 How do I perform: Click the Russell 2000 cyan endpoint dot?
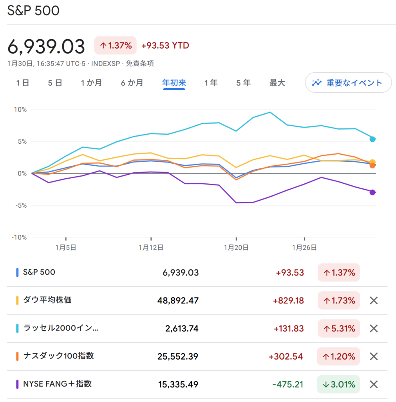coord(372,139)
